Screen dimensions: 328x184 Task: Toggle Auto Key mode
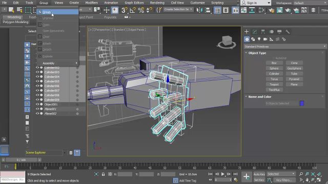tap(259, 174)
